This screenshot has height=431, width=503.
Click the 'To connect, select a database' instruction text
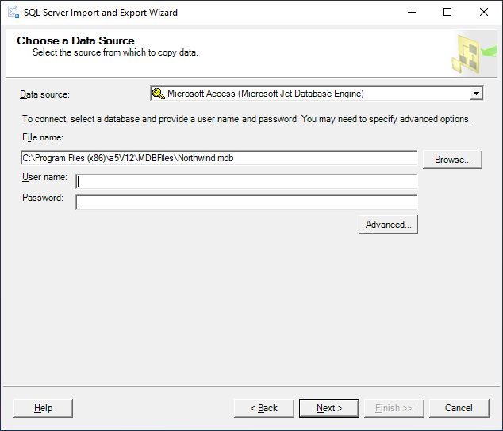click(x=247, y=119)
